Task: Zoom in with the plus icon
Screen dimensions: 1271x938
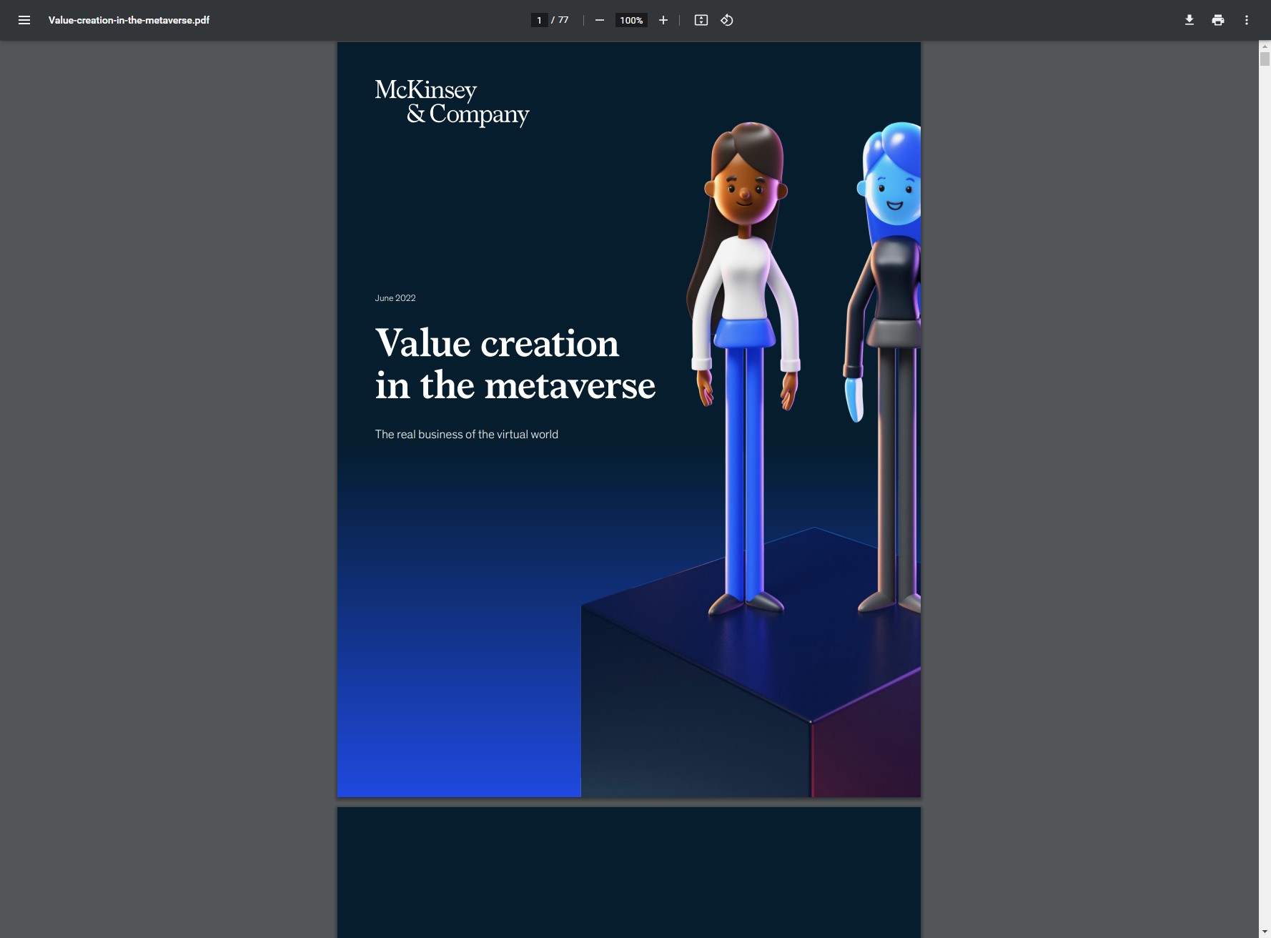Action: (663, 20)
